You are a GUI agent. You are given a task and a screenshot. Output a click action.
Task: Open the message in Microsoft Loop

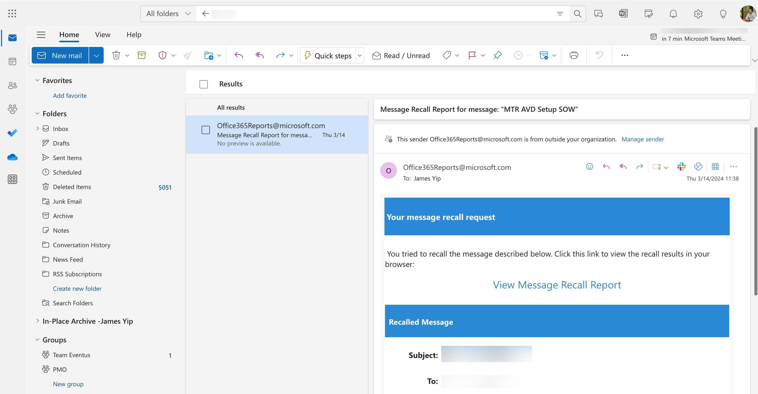point(698,166)
